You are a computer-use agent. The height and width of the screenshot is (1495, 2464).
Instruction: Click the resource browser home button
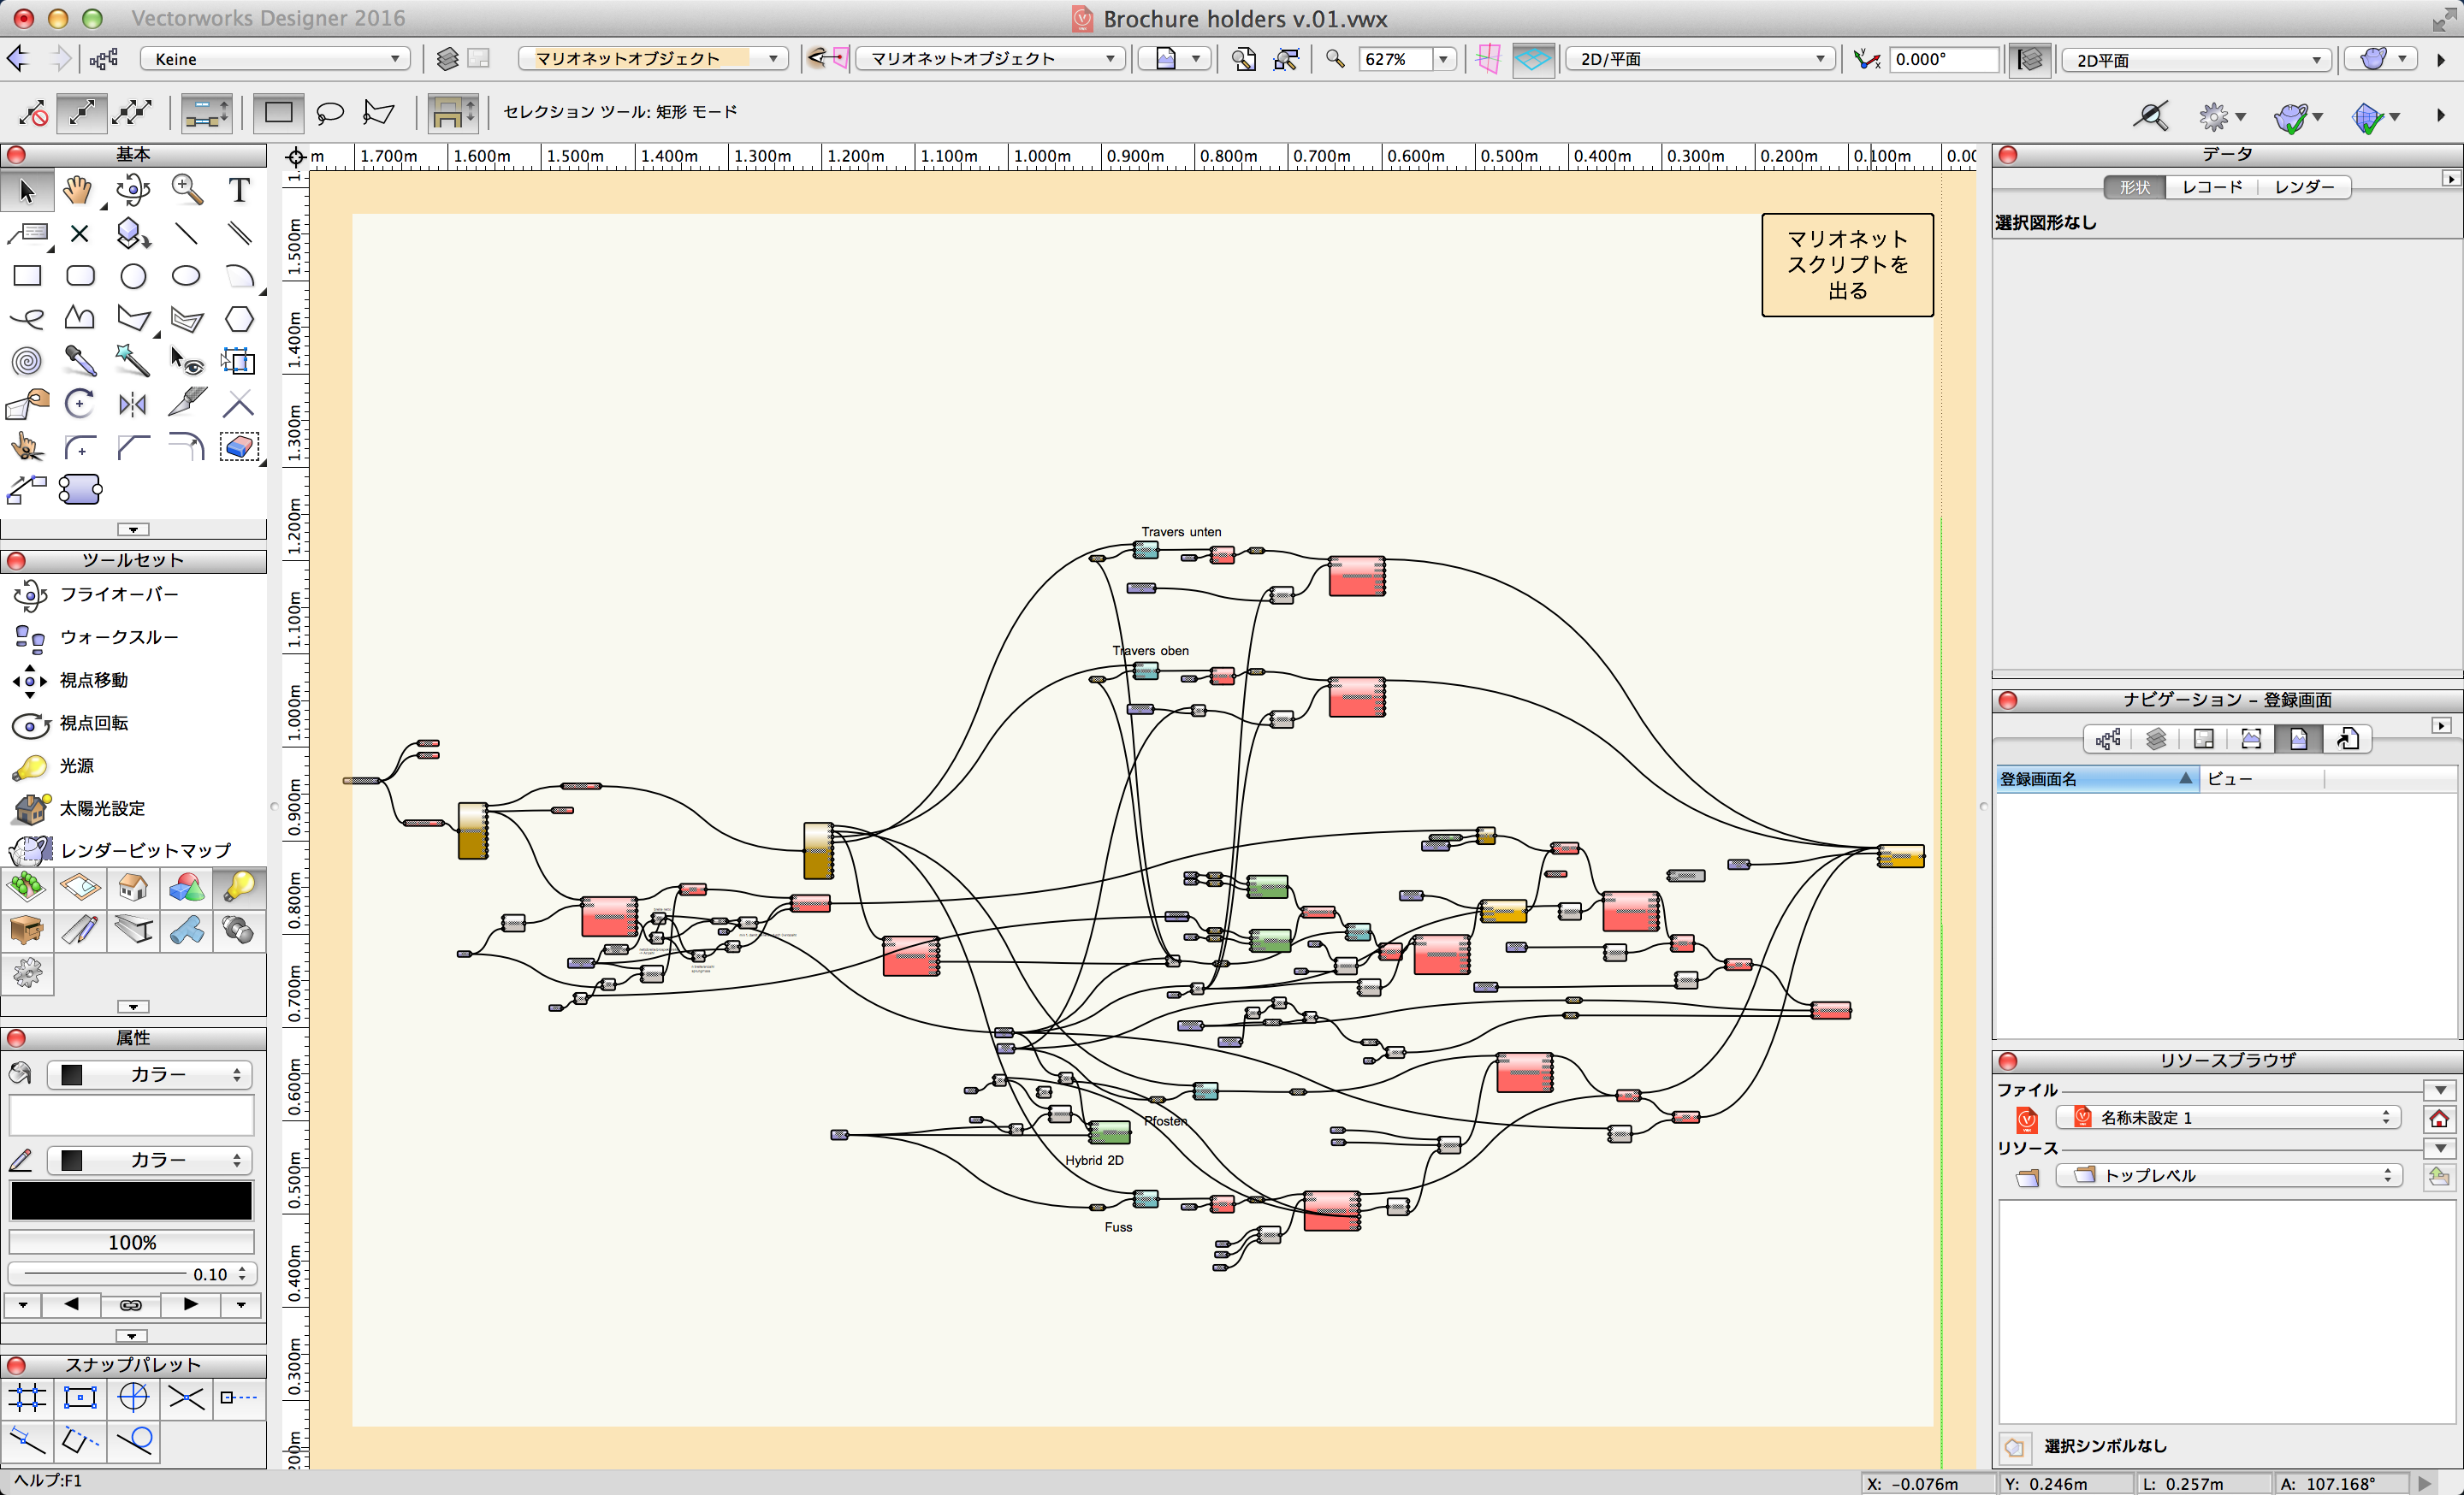coord(2438,1118)
